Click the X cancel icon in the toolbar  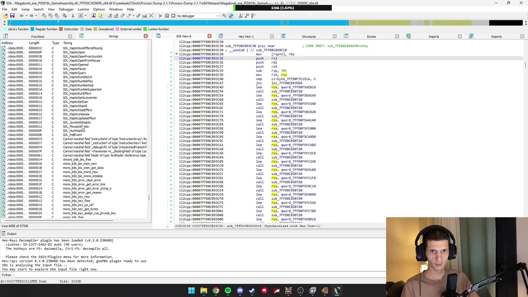151,16
